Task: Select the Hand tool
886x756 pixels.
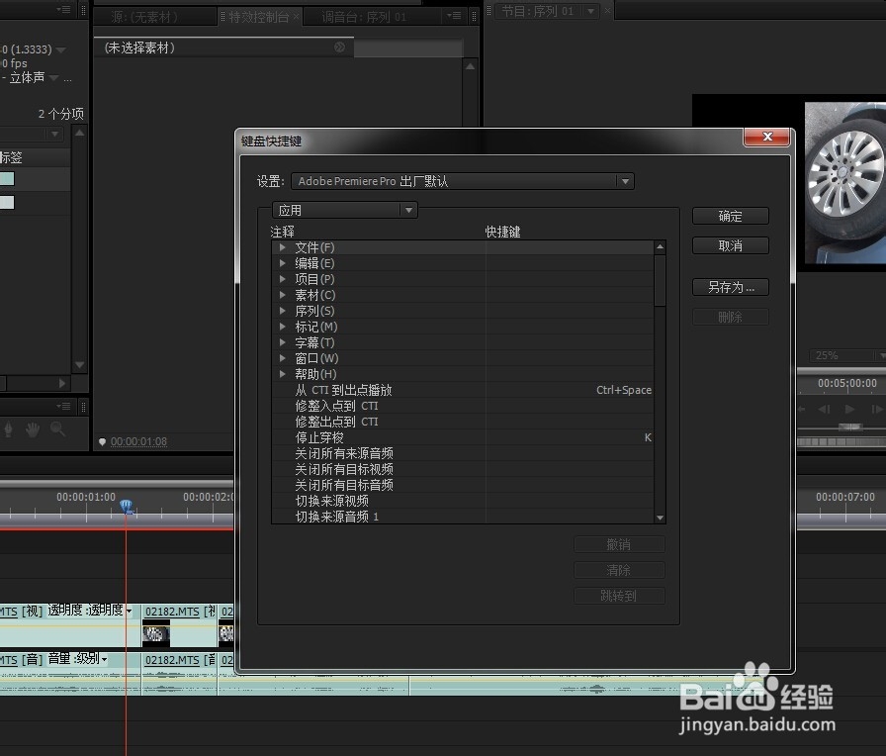Action: pyautogui.click(x=33, y=429)
